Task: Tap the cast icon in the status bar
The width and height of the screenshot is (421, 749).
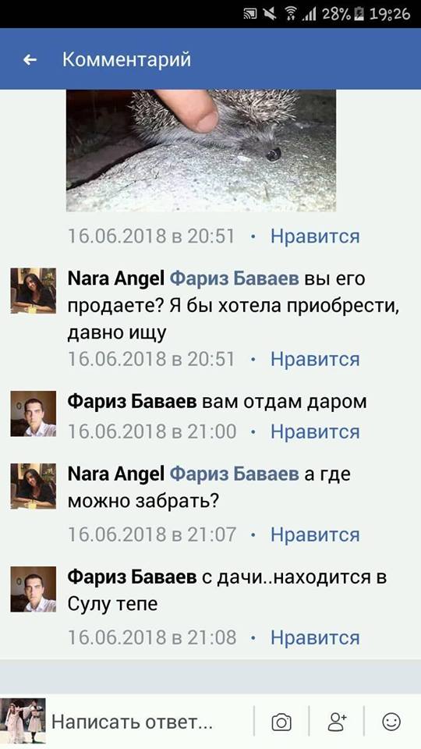Action: pos(250,14)
